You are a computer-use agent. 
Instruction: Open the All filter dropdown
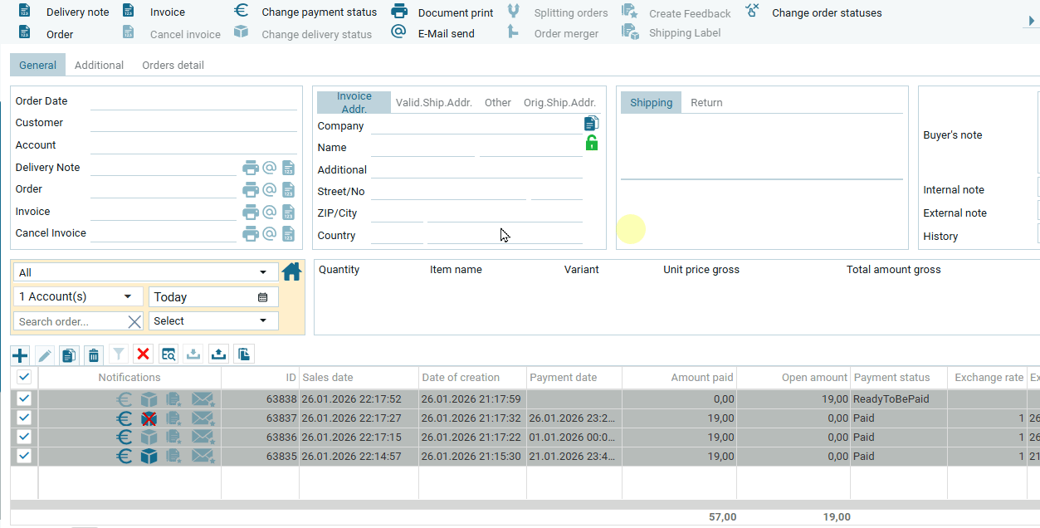coord(144,272)
